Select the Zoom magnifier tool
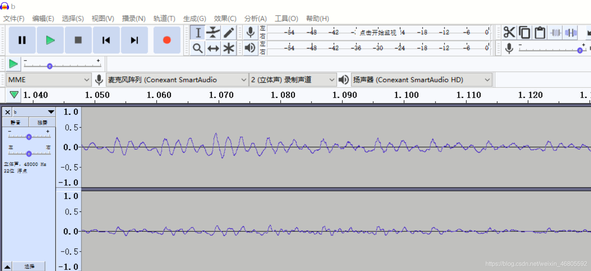Viewport: 591px width, 271px height. 198,48
